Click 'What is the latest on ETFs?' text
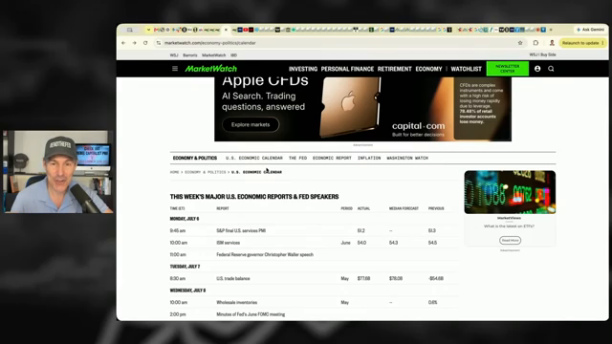Image resolution: width=612 pixels, height=344 pixels. (509, 226)
